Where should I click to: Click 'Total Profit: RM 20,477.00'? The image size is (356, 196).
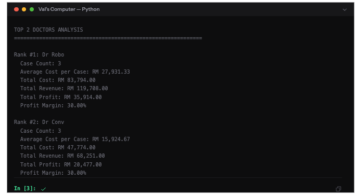point(61,164)
